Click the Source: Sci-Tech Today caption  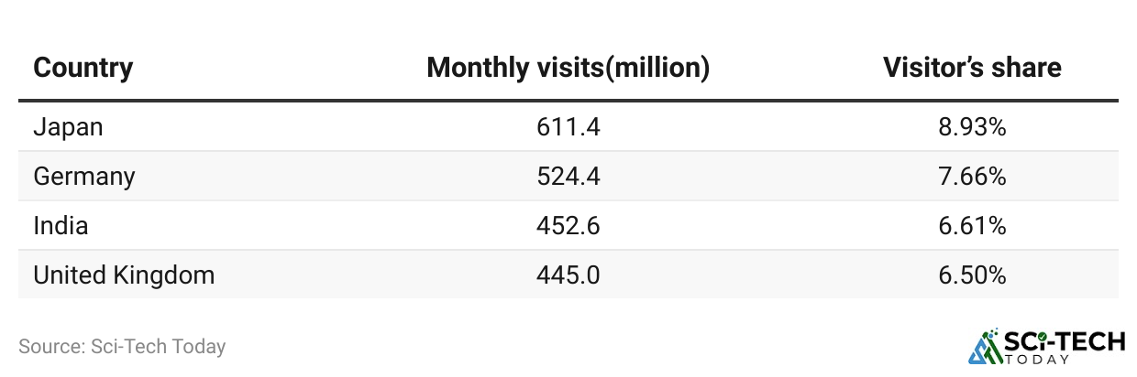pos(122,347)
